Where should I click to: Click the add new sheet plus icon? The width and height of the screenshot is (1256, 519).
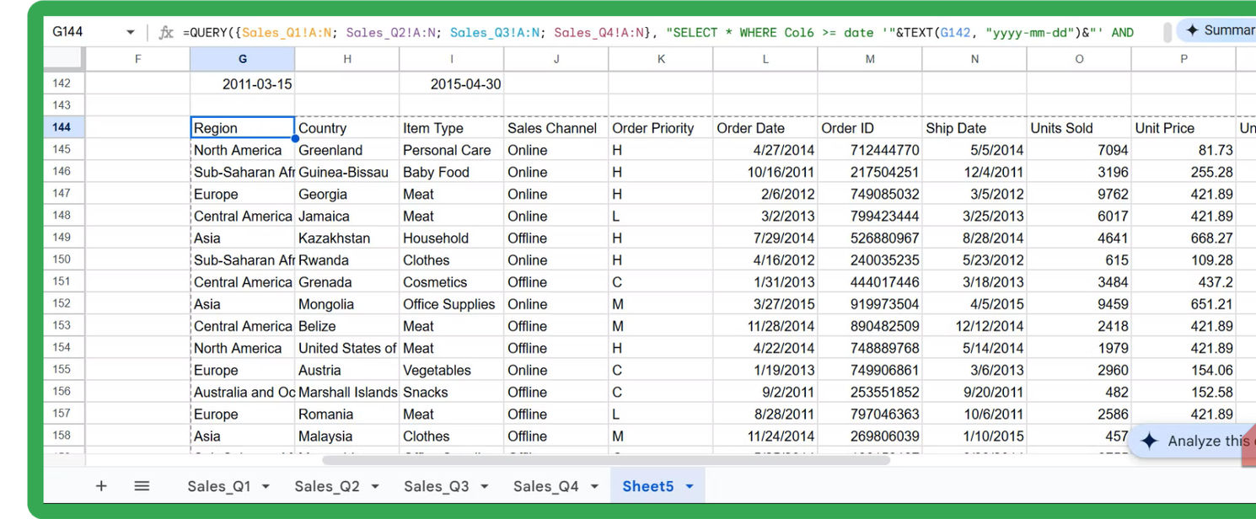click(101, 486)
